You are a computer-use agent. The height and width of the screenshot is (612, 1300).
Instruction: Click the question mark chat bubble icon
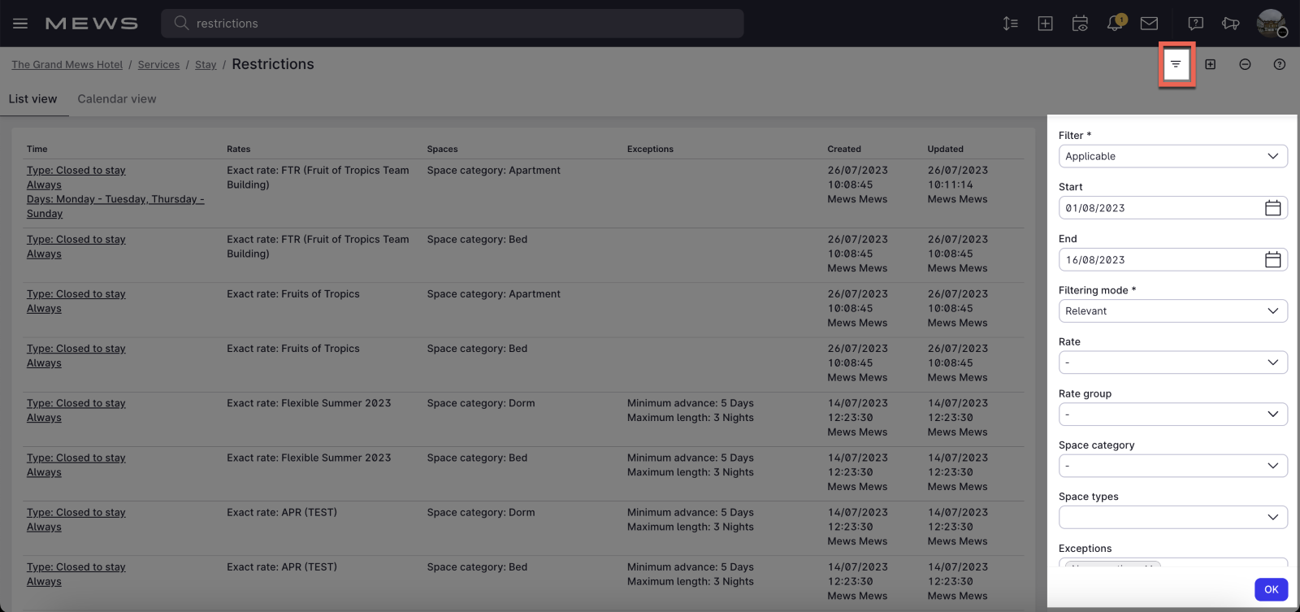tap(1195, 24)
